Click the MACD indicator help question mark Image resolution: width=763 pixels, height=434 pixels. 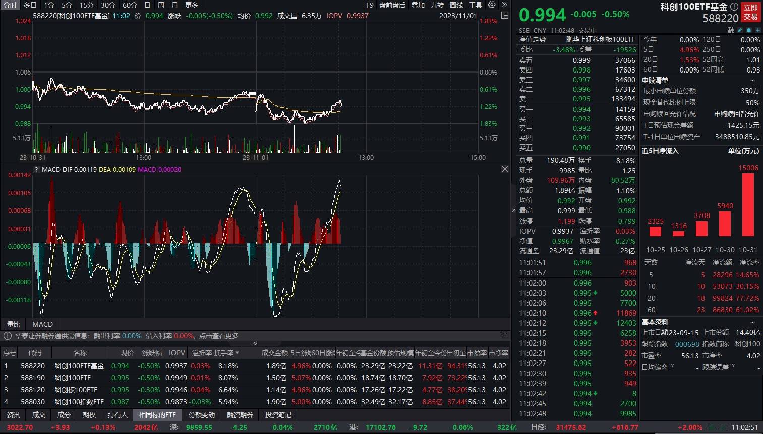[x=36, y=170]
